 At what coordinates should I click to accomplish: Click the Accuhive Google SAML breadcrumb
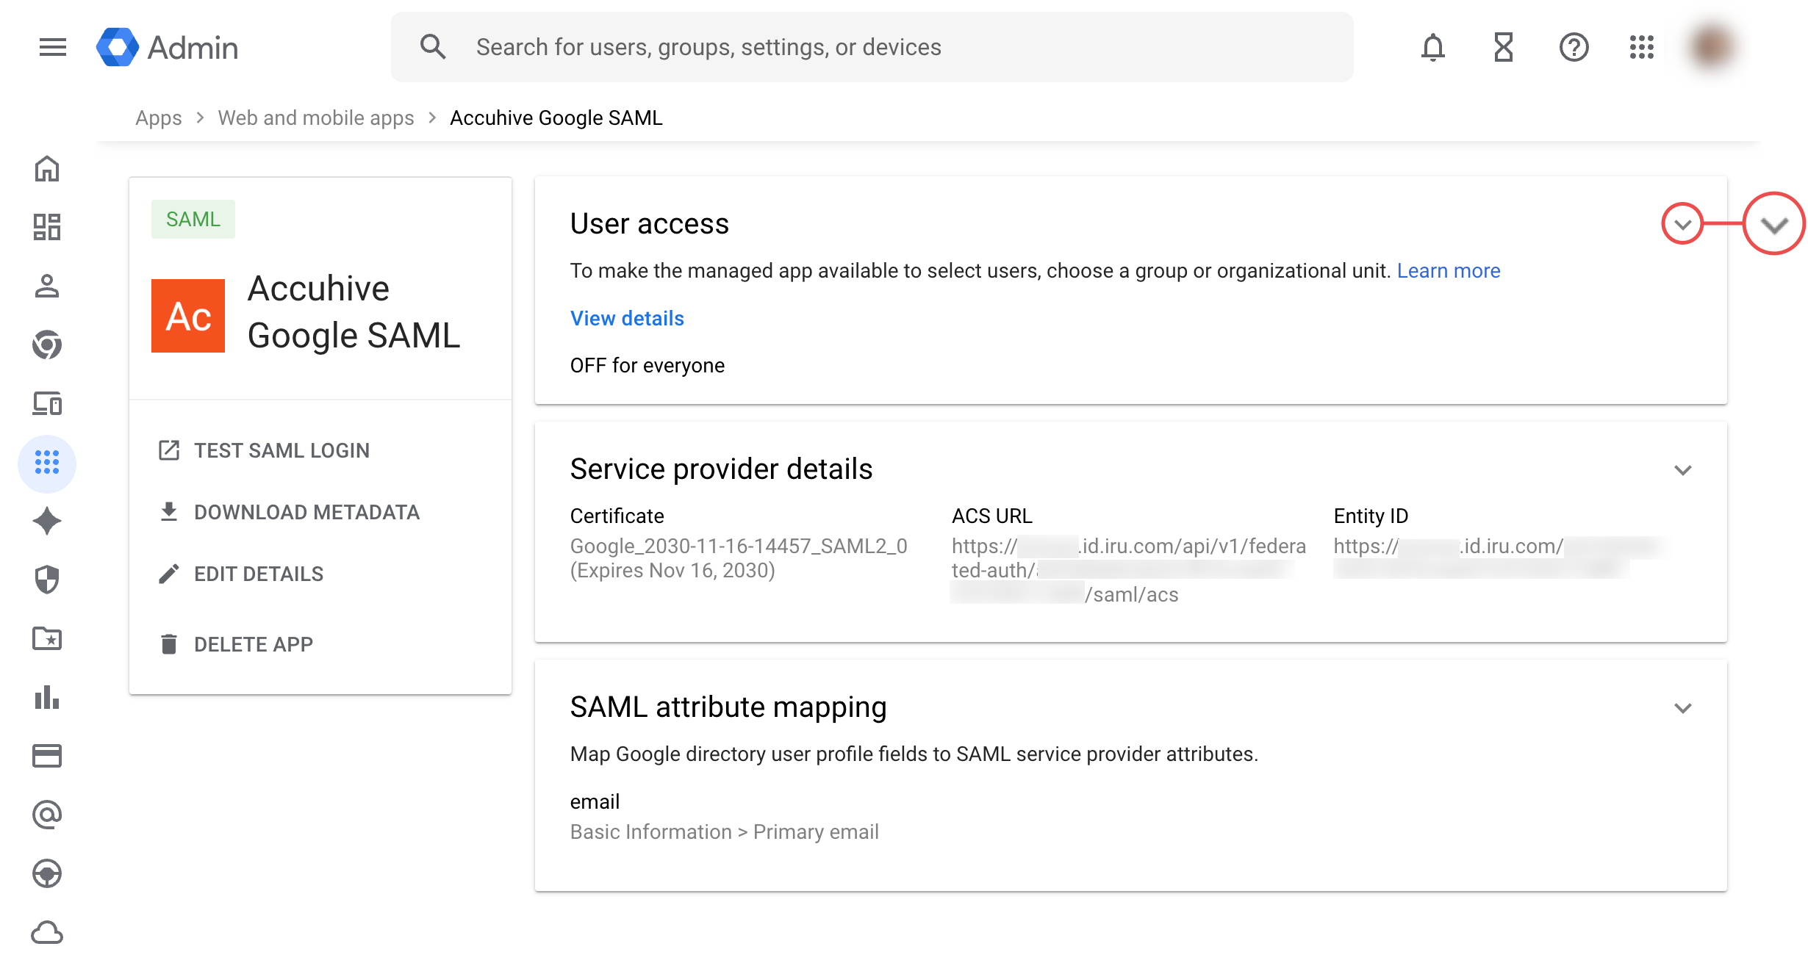click(556, 118)
